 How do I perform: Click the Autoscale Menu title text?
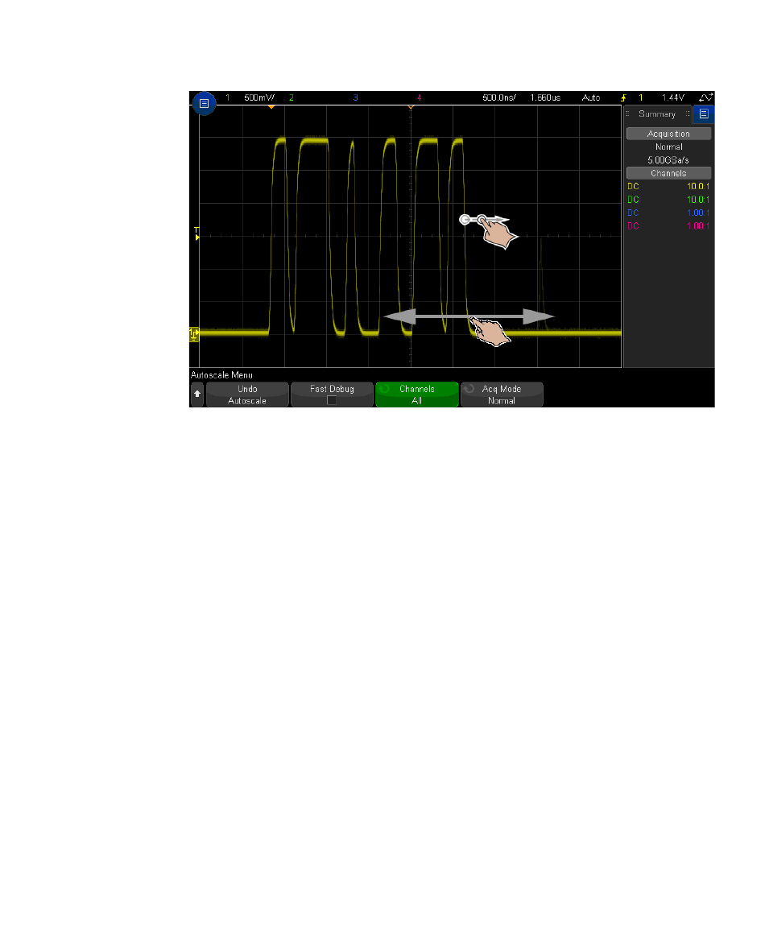tap(222, 375)
